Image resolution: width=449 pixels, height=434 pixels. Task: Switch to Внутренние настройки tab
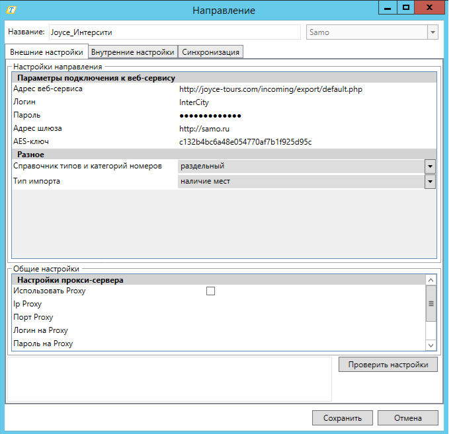132,52
